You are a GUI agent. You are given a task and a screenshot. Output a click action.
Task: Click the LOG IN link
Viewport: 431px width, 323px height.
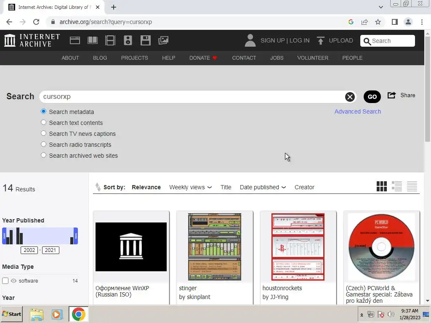click(x=299, y=40)
